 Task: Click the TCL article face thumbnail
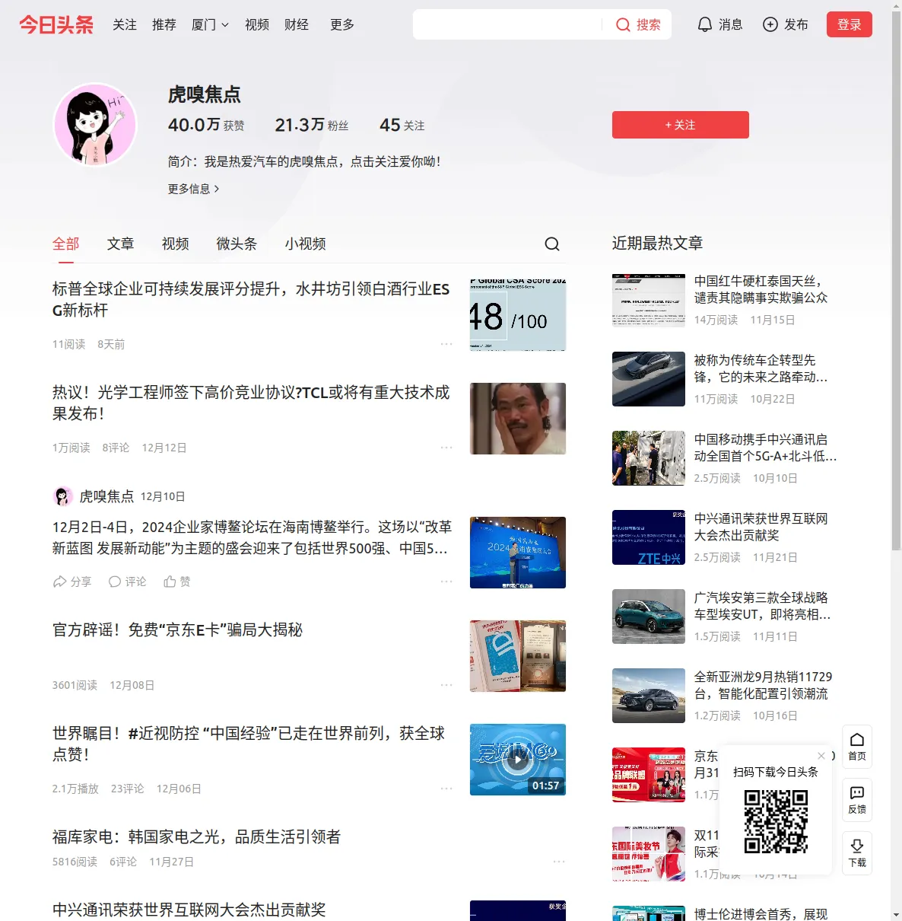[x=518, y=419]
